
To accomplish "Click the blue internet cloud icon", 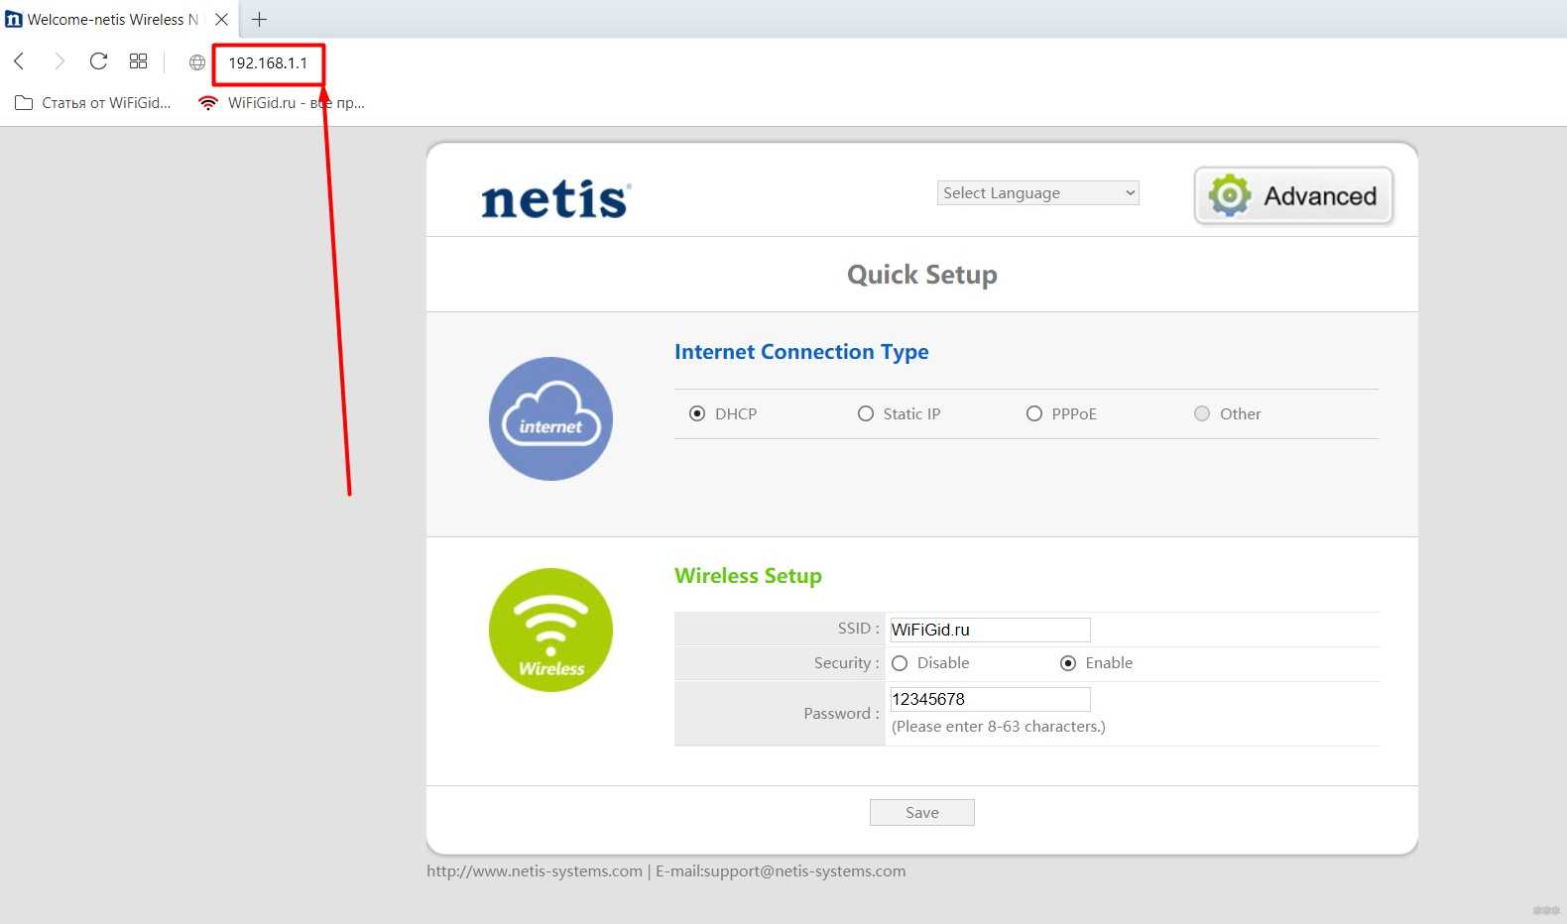I will (x=550, y=418).
